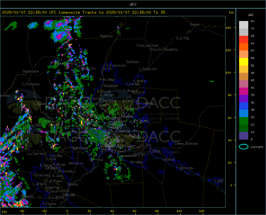Click the Encon label in the northeast
Screen dimensions: 266x215
[195, 25]
